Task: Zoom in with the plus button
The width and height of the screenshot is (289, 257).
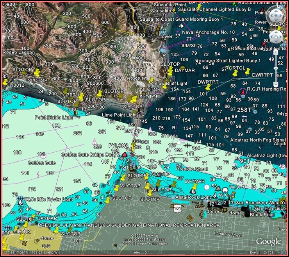Action: 276,52
